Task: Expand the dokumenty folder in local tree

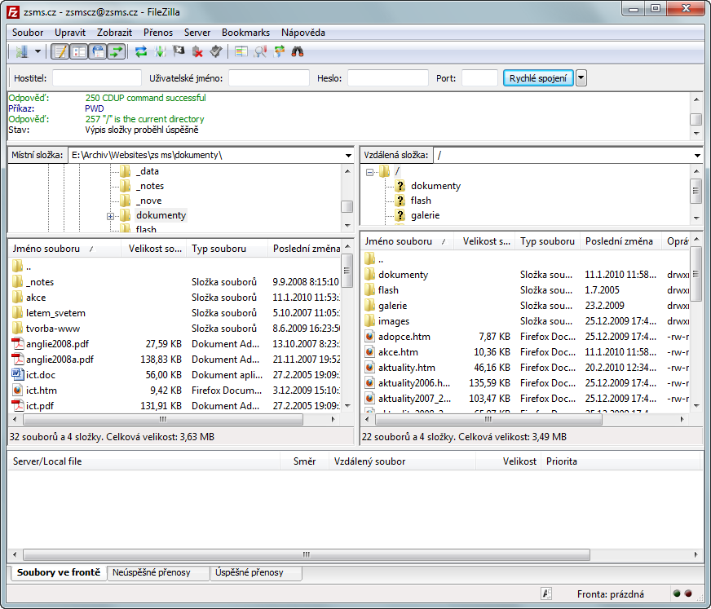Action: (110, 216)
